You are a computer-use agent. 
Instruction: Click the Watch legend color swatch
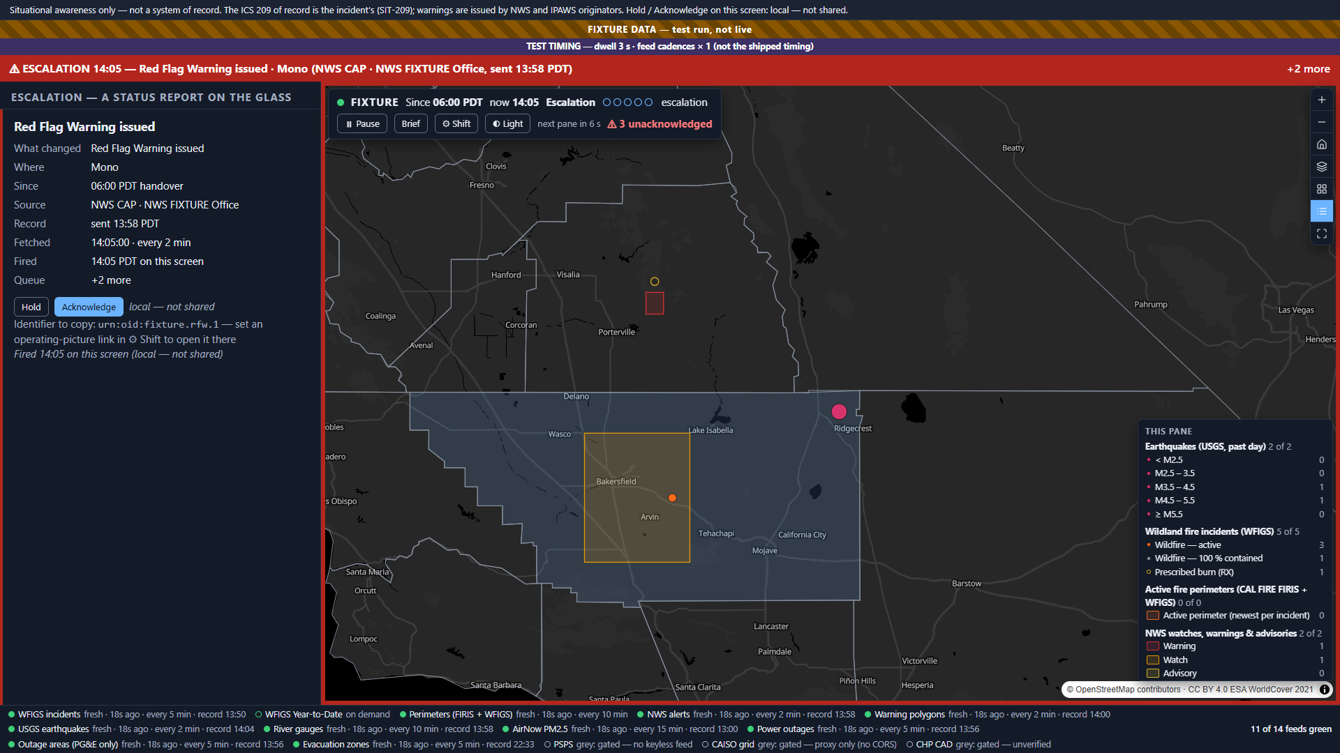tap(1153, 660)
